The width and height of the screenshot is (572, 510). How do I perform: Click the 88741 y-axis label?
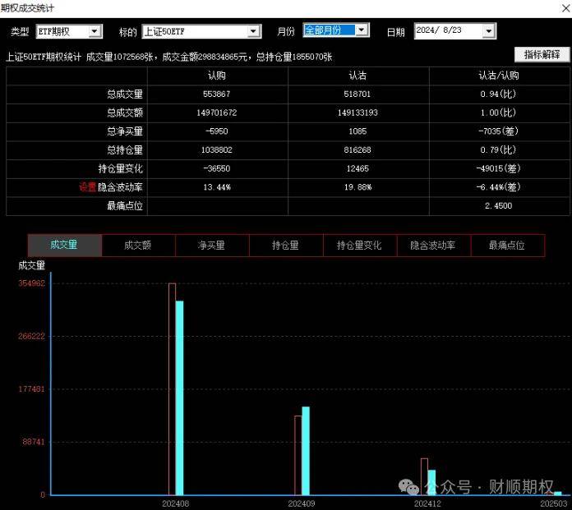(34, 442)
